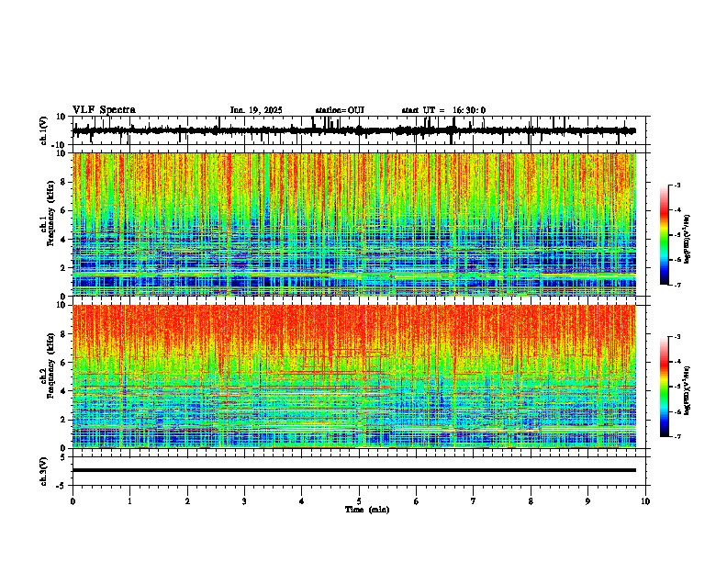Click the "5" tick on the time axis
Viewport: 727px width, 562px height.
(359, 501)
